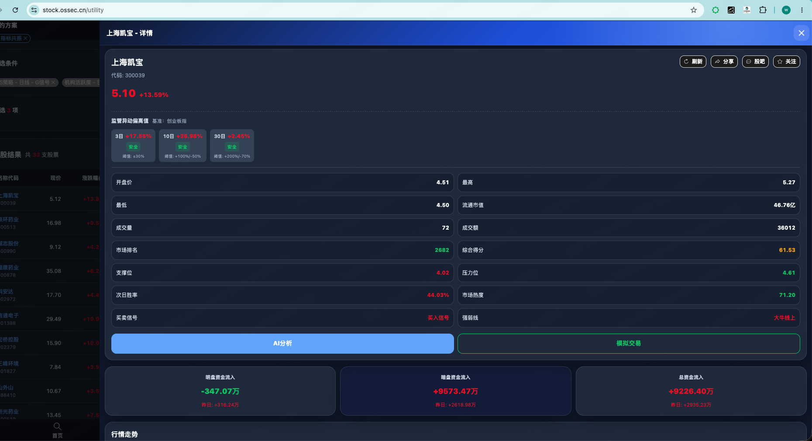
Task: Click the 刷新 refresh button
Action: point(693,62)
